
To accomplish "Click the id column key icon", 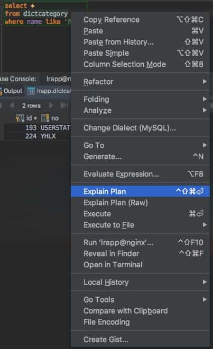I will click(20, 118).
